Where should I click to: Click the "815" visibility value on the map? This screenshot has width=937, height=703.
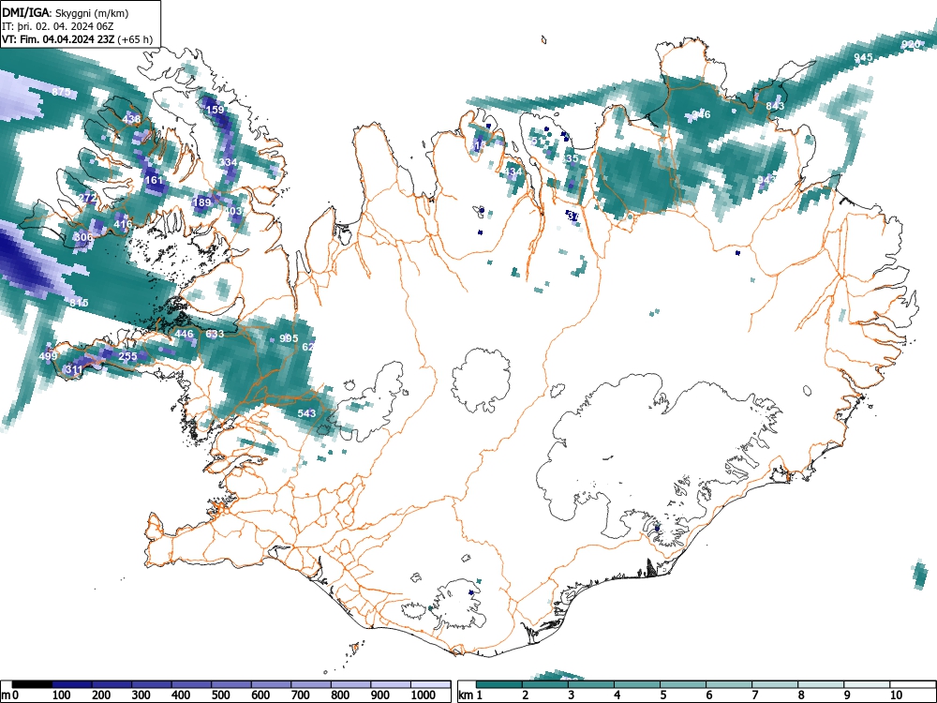(x=79, y=303)
